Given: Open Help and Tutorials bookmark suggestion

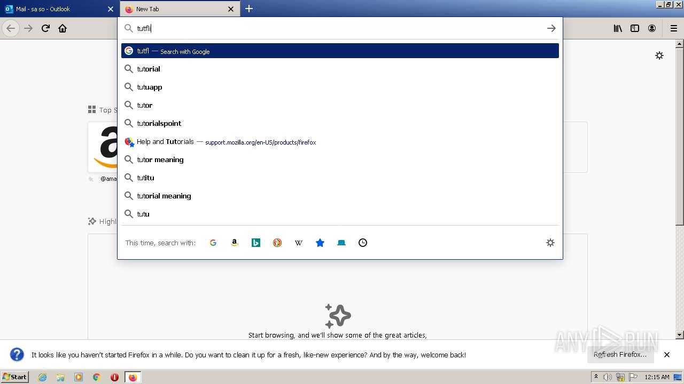Looking at the screenshot, I should pyautogui.click(x=340, y=142).
